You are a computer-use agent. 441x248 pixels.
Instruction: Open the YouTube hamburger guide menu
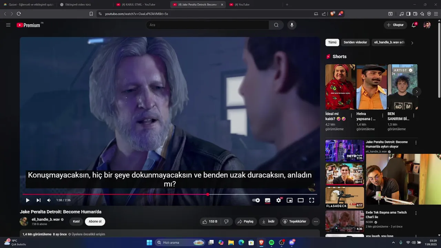pyautogui.click(x=8, y=25)
